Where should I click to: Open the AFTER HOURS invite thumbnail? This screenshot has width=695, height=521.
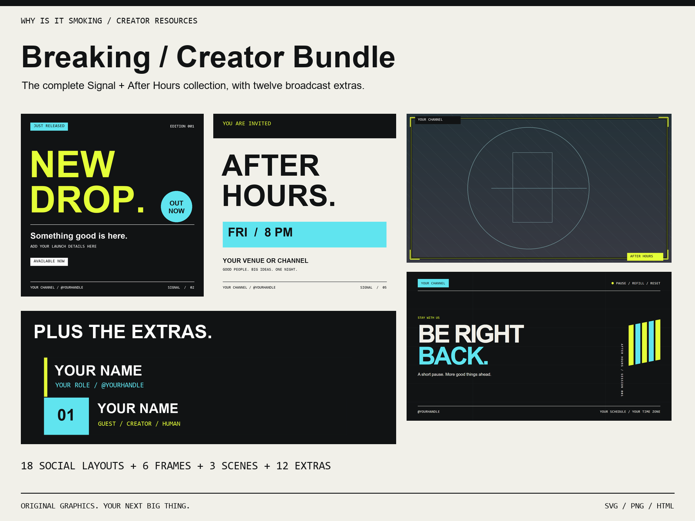click(304, 205)
